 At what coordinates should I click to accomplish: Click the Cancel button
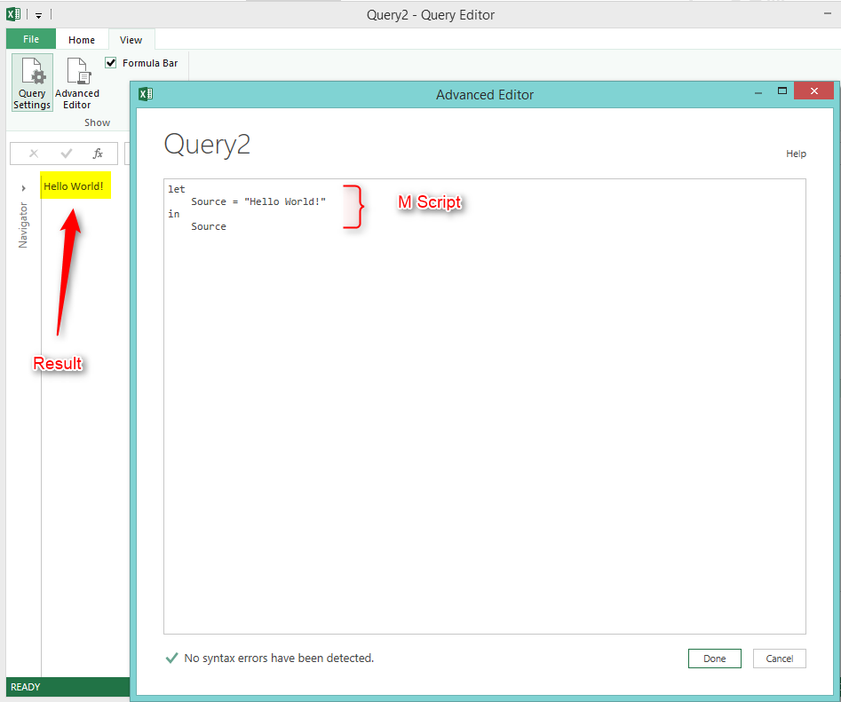[x=779, y=659]
